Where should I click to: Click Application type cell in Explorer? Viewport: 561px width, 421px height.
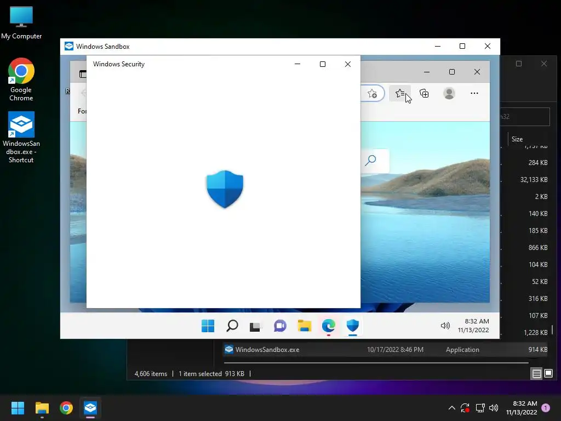[462, 350]
